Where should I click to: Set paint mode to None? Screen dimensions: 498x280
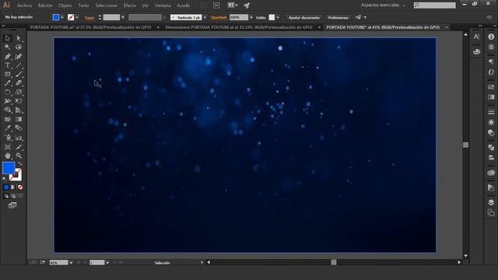(20, 187)
